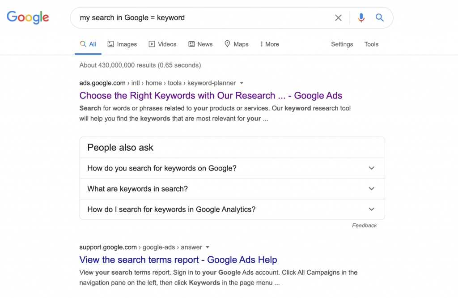Expand 'What are keywords in search?'
The width and height of the screenshot is (458, 298).
[371, 188]
